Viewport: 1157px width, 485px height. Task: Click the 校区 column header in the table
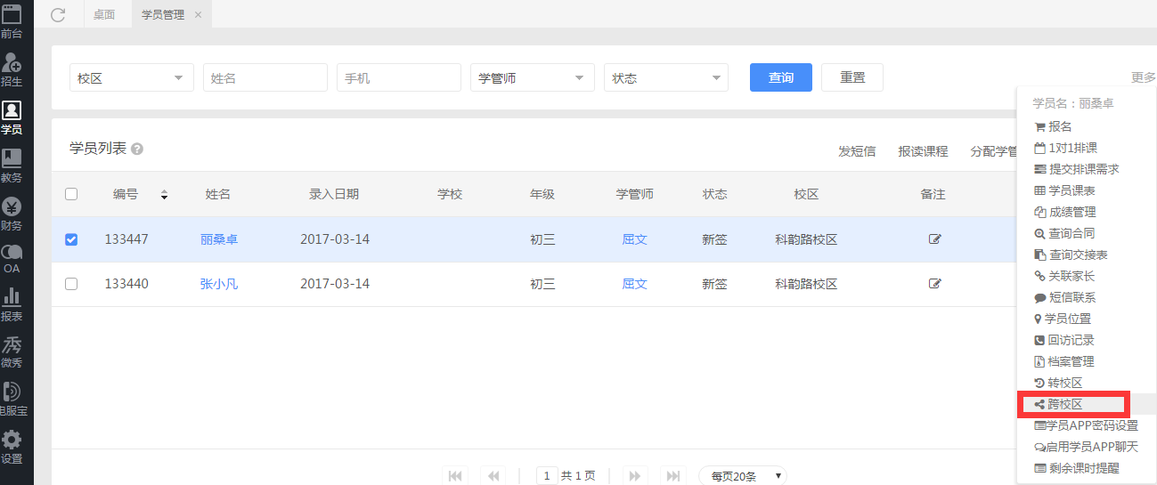pos(806,194)
